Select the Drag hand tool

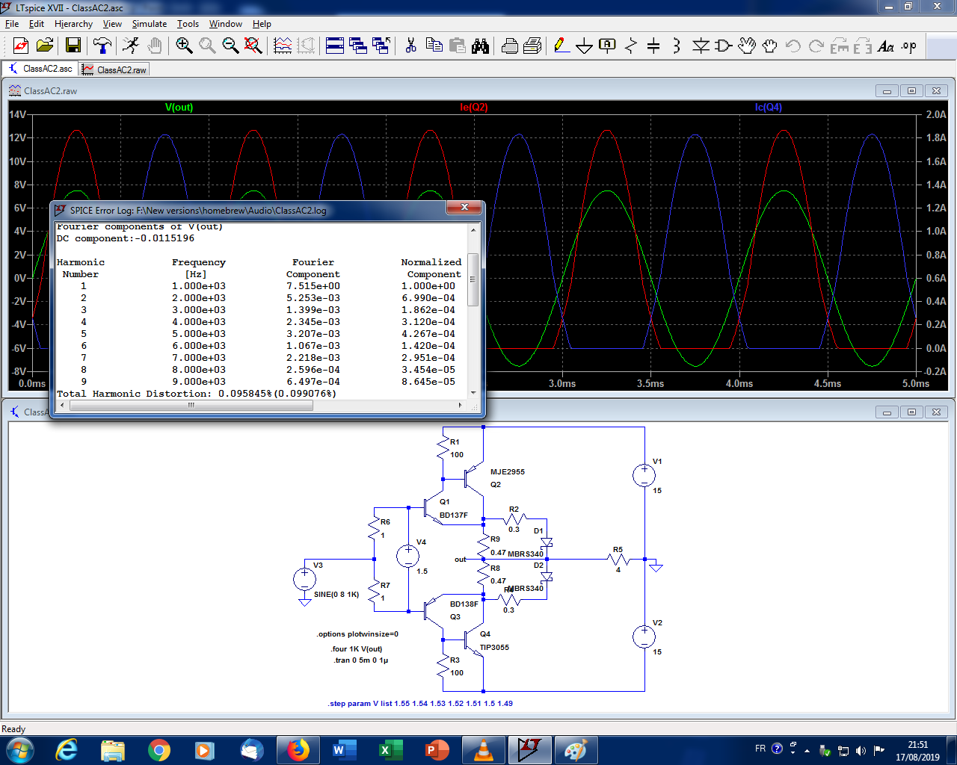(770, 46)
